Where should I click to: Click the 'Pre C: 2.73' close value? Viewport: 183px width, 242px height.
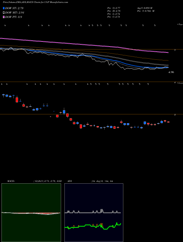click(114, 17)
